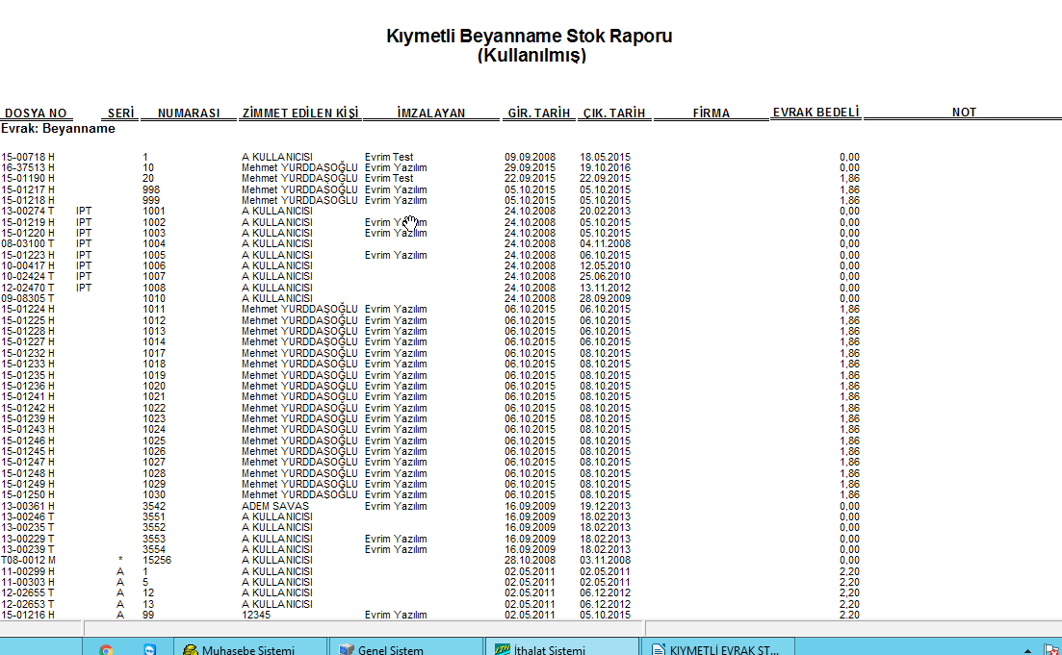Show hidden system tray icons arrow
This screenshot has width=1062, height=655.
click(1027, 650)
